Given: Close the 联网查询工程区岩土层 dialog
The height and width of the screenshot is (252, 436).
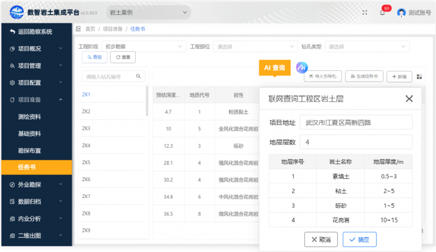Looking at the screenshot, I should pyautogui.click(x=409, y=99).
